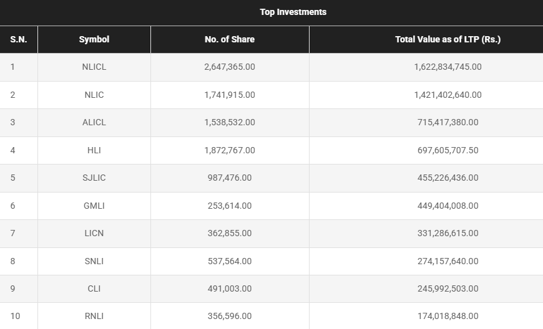Open the RNLI symbol entry
543x329 pixels.
tap(94, 317)
